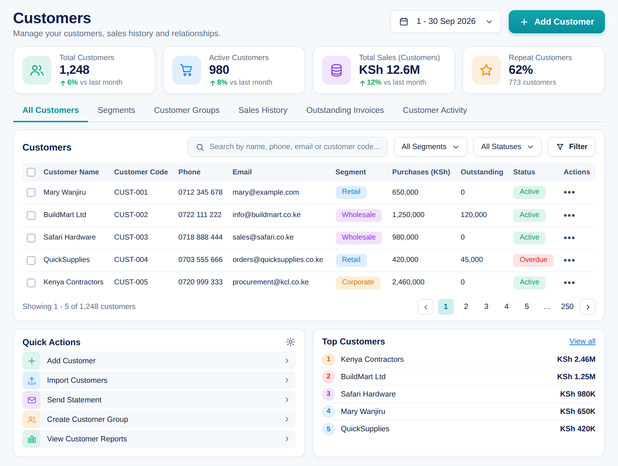Expand the All Statuses dropdown
Image resolution: width=618 pixels, height=466 pixels.
pos(507,147)
